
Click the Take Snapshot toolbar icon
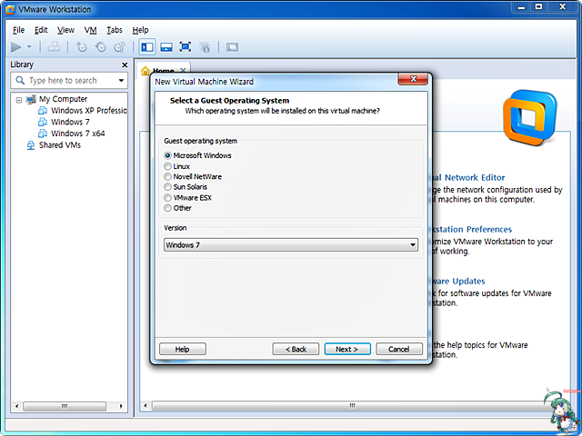point(81,47)
